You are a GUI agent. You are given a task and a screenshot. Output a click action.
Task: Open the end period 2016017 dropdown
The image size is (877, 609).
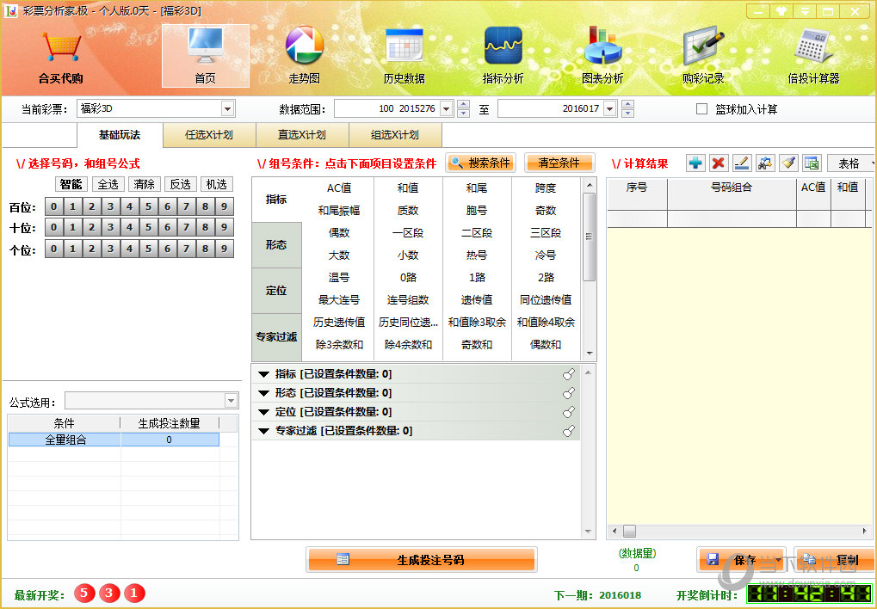(610, 108)
